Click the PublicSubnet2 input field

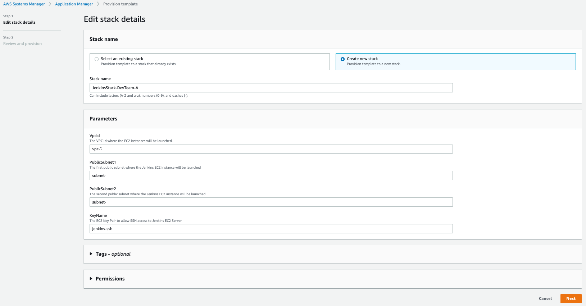[x=271, y=202]
